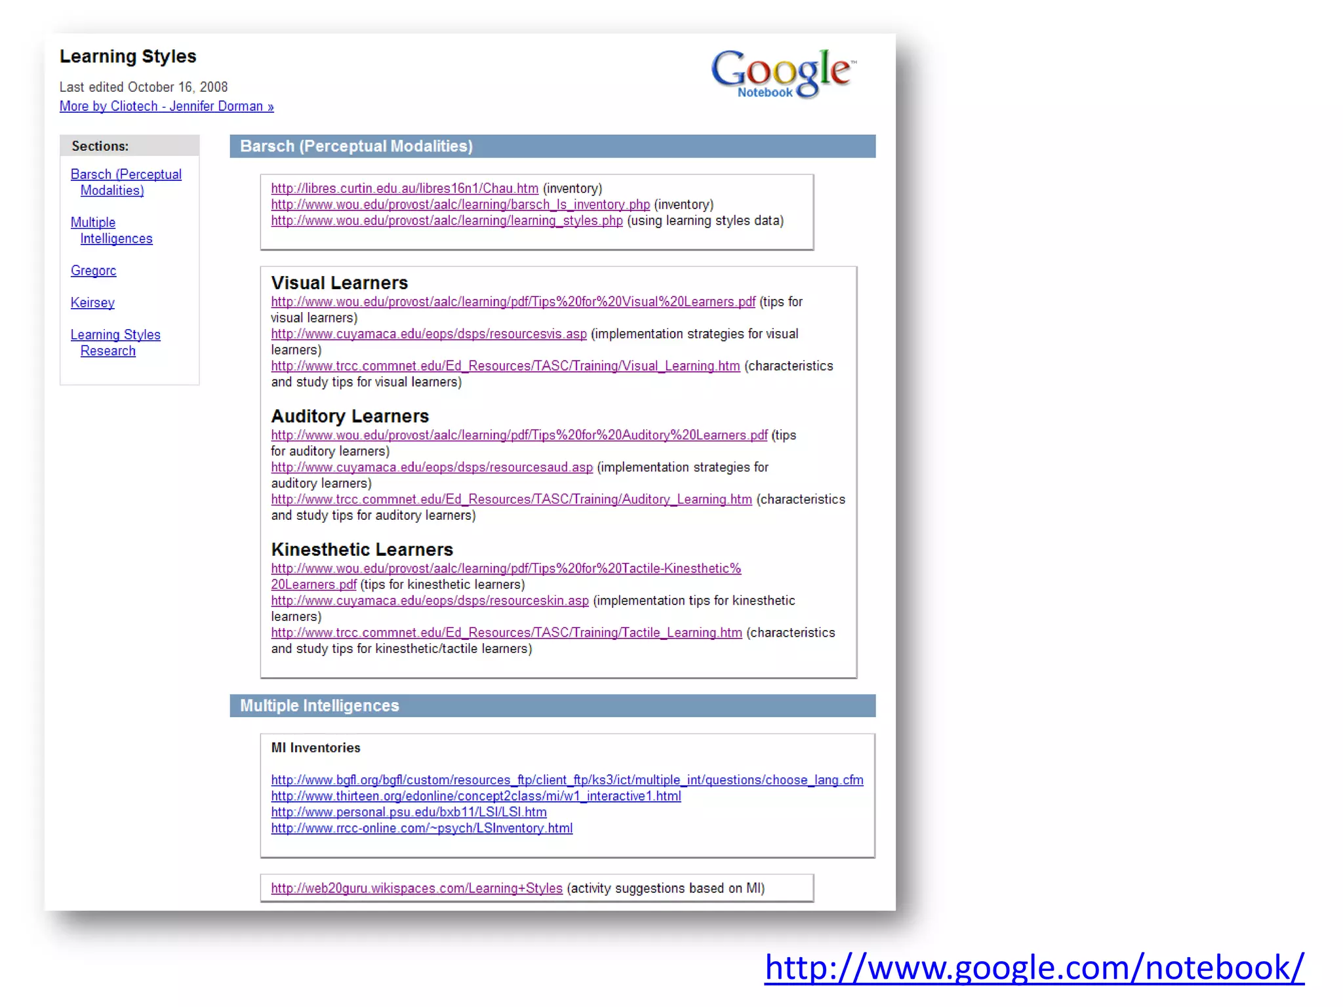Open the libres.curtin.edu.au Chau.htm inventory link
Viewport: 1343px width, 1007px height.
405,189
